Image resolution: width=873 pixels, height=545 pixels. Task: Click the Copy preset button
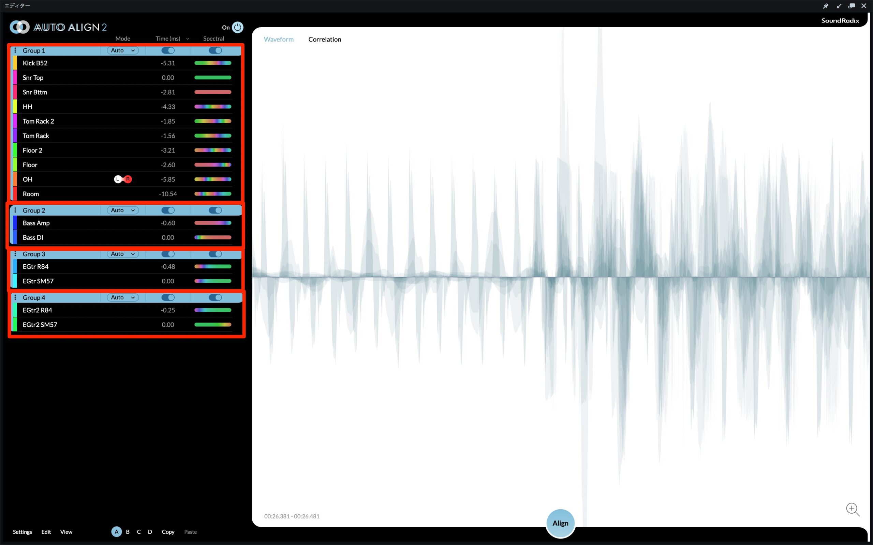click(x=168, y=532)
